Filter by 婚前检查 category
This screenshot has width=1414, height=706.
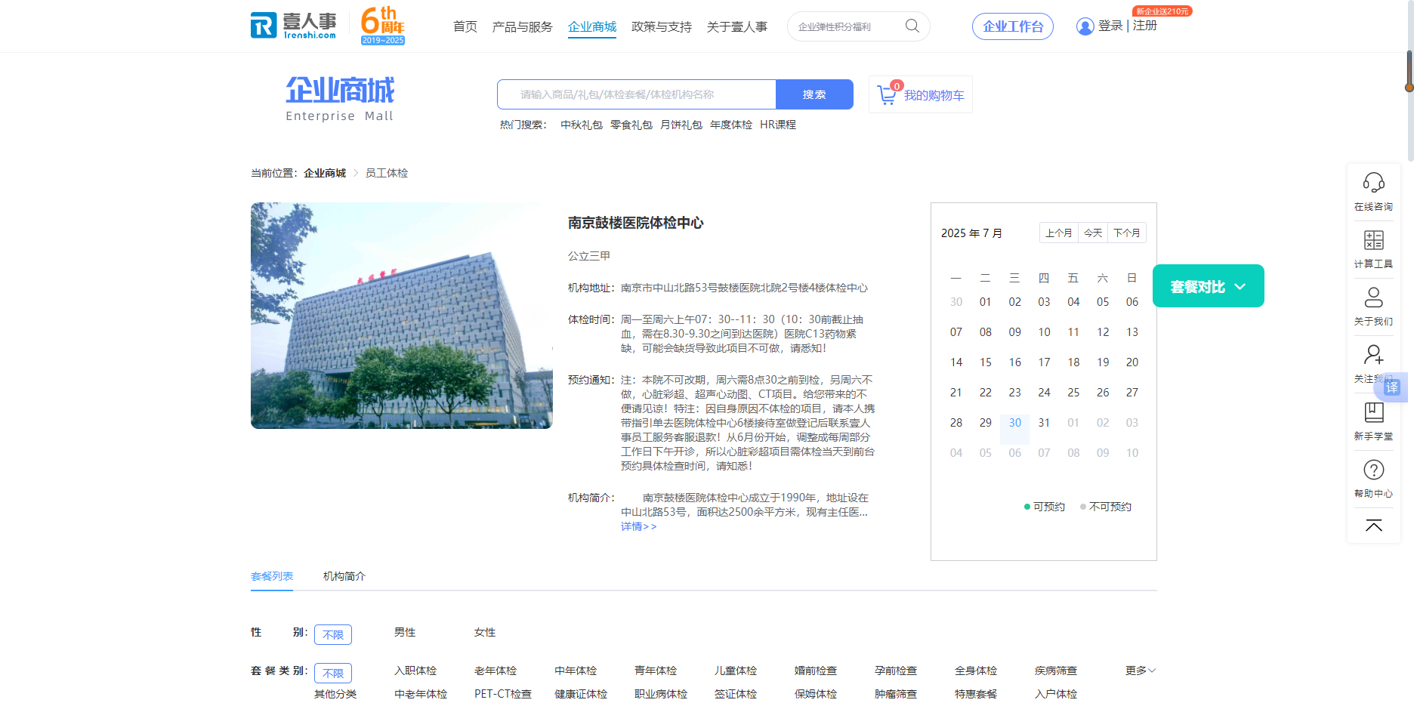tap(816, 671)
